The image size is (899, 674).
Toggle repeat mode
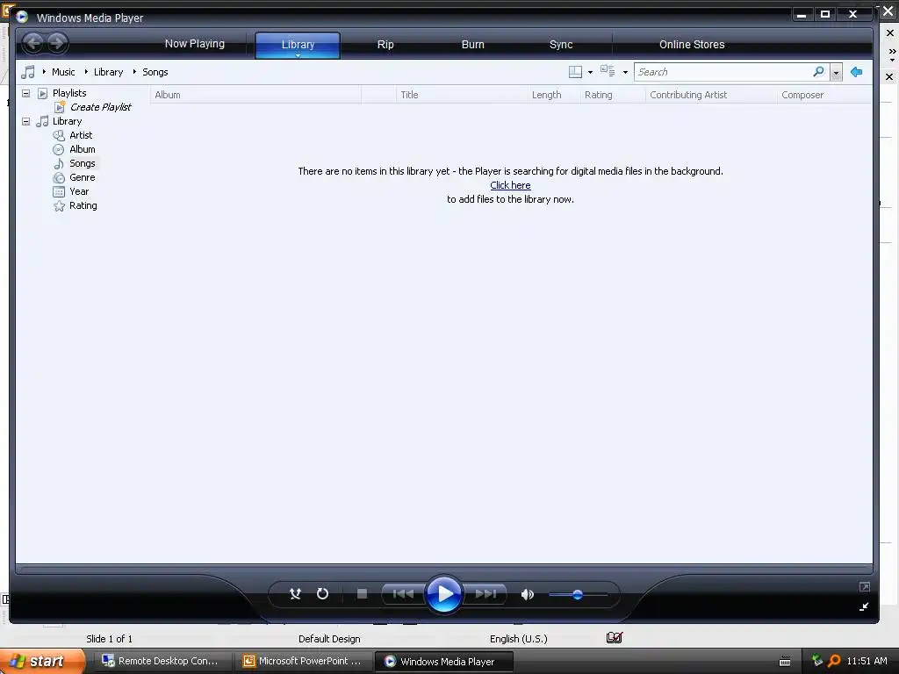coord(323,594)
